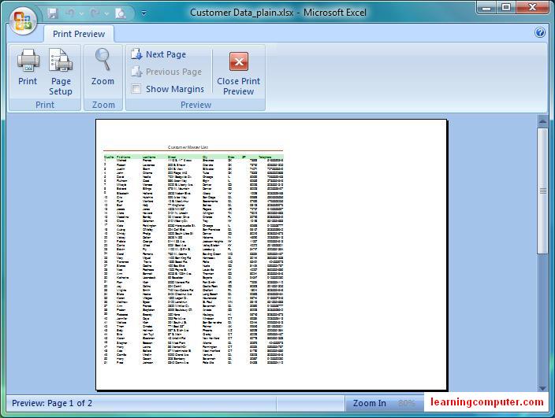Open Microsoft Office Excel Help icon
The height and width of the screenshot is (418, 555).
click(x=540, y=32)
